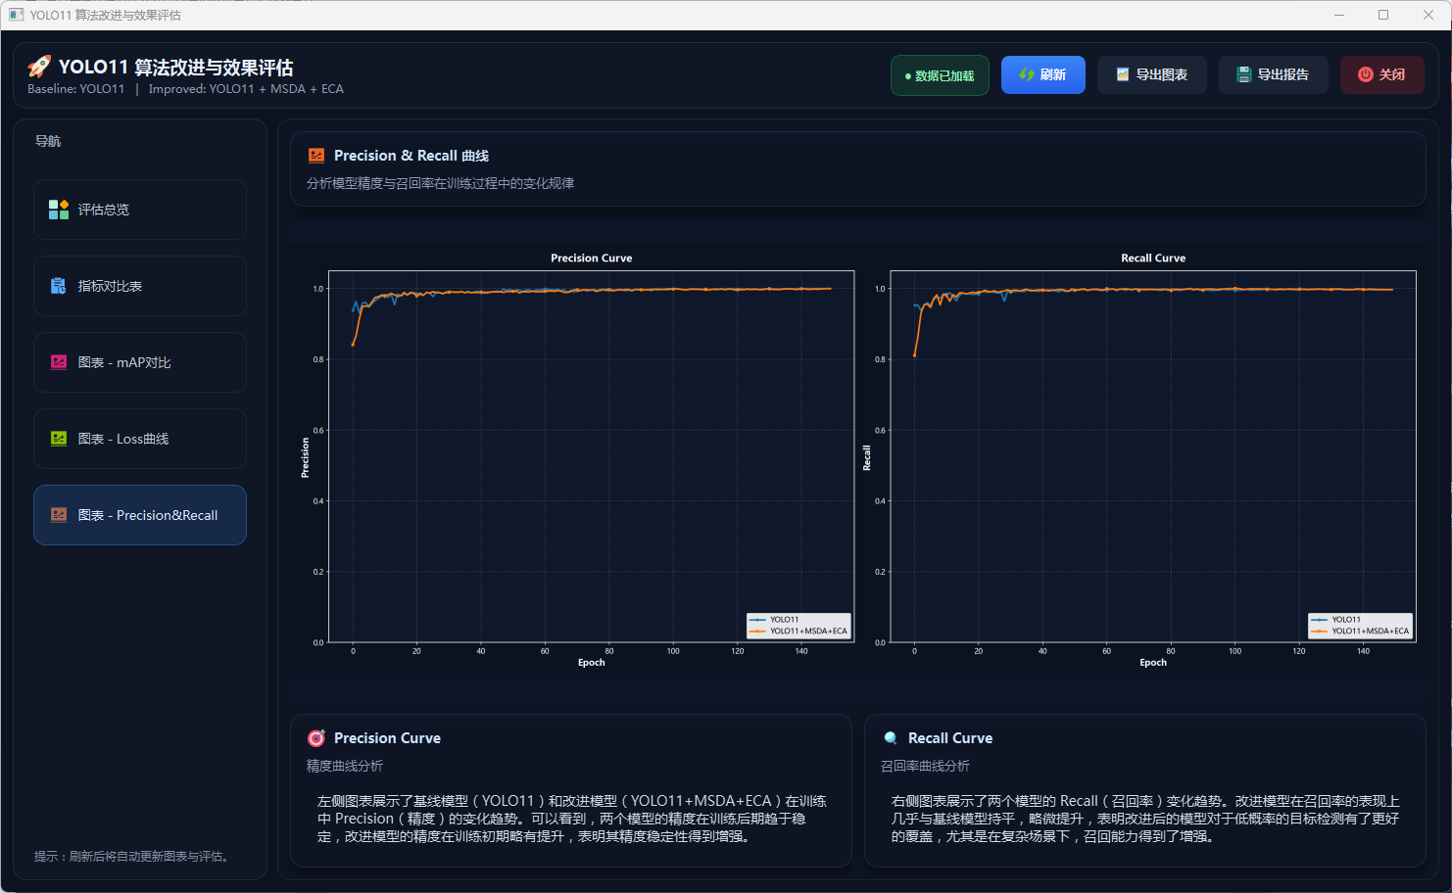Switch to the 指标对比表 page
The image size is (1452, 893).
tap(140, 286)
